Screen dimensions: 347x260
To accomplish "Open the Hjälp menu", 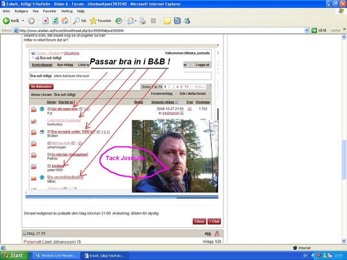I will click(x=81, y=11).
